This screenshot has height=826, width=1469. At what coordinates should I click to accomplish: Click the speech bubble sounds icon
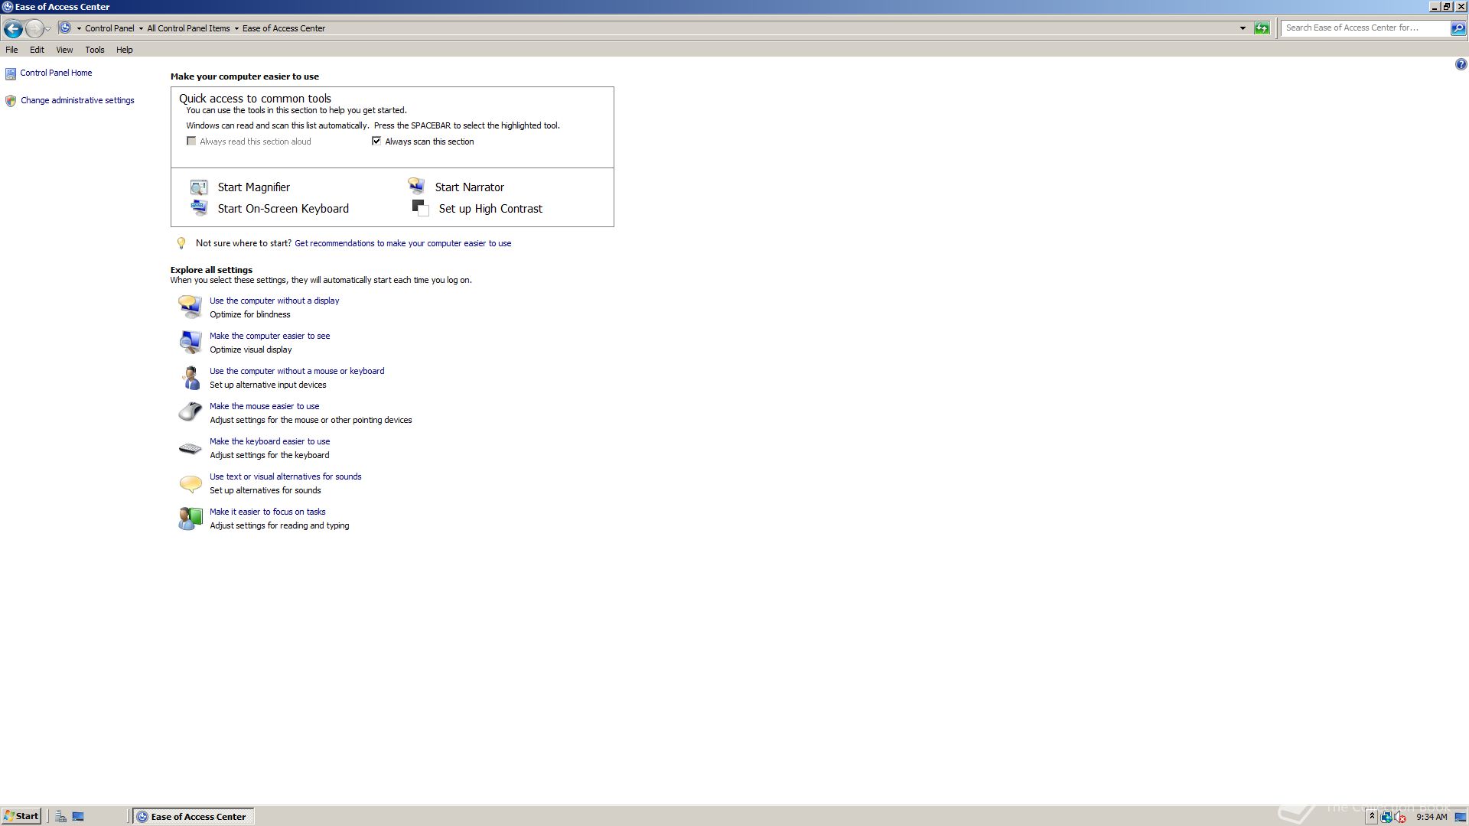(x=190, y=483)
